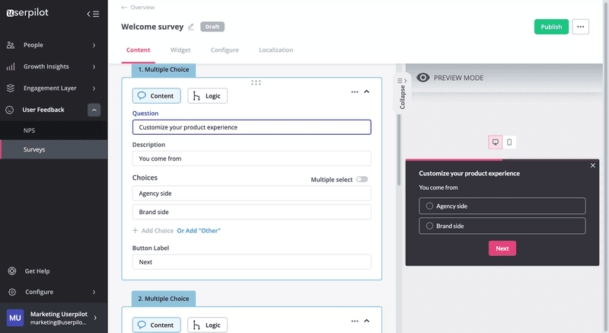The height and width of the screenshot is (333, 609).
Task: Toggle the Multiple select switch
Action: click(x=362, y=179)
